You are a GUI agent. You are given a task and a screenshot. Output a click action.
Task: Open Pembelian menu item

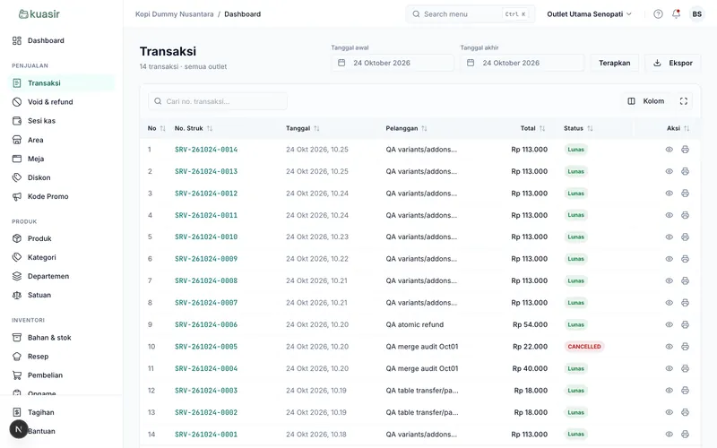tap(61, 375)
